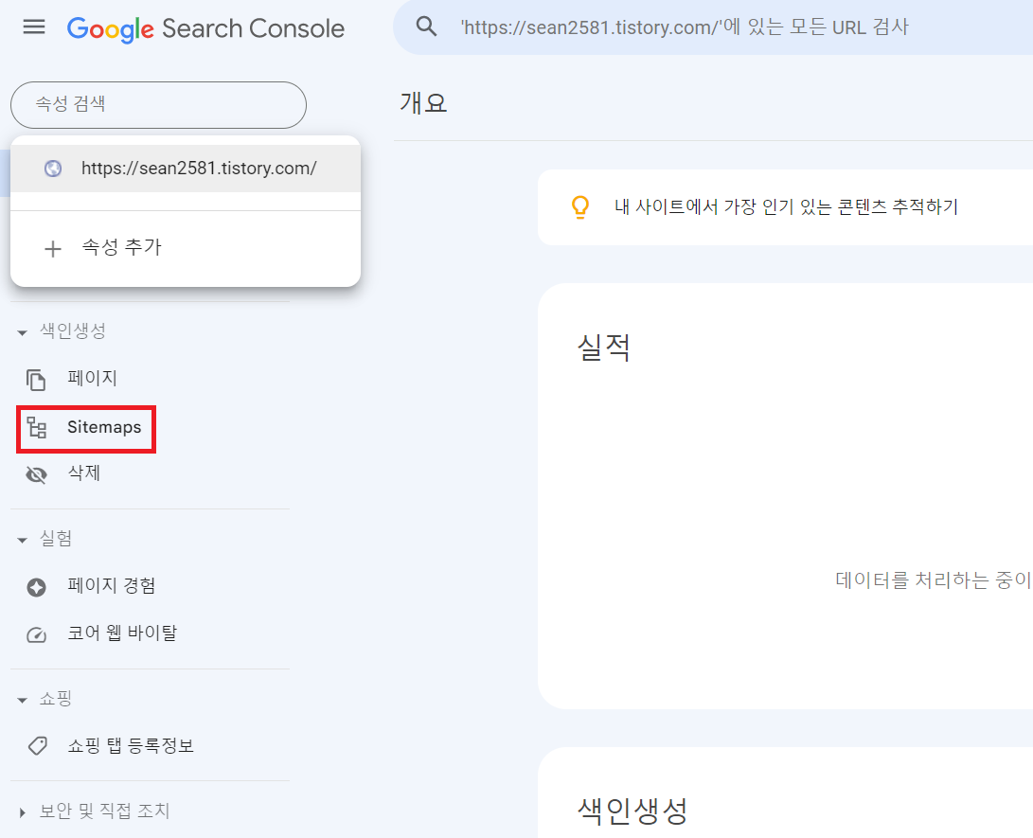
Task: Open the hamburger main menu
Action: pyautogui.click(x=34, y=27)
